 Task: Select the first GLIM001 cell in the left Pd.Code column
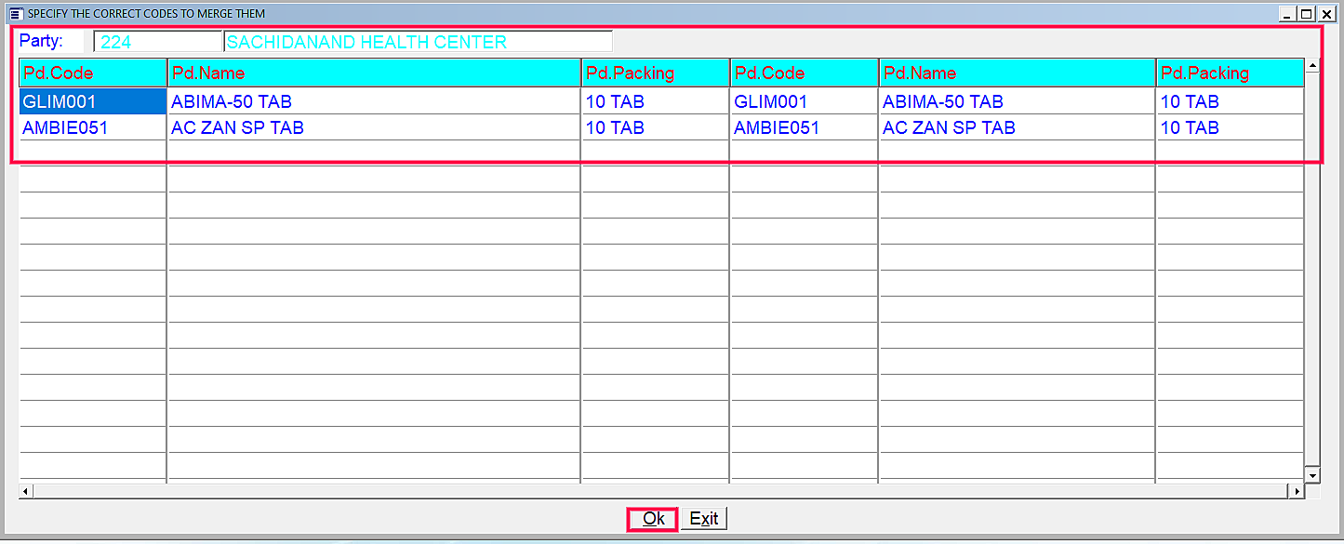coord(93,101)
